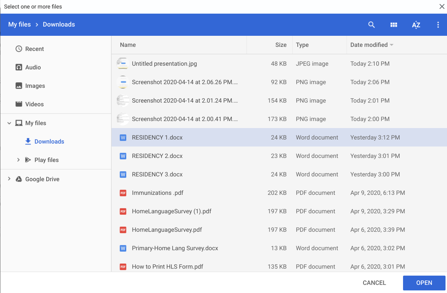Select file RESIDENCY 2.docx name
The image size is (447, 293).
pos(157,156)
